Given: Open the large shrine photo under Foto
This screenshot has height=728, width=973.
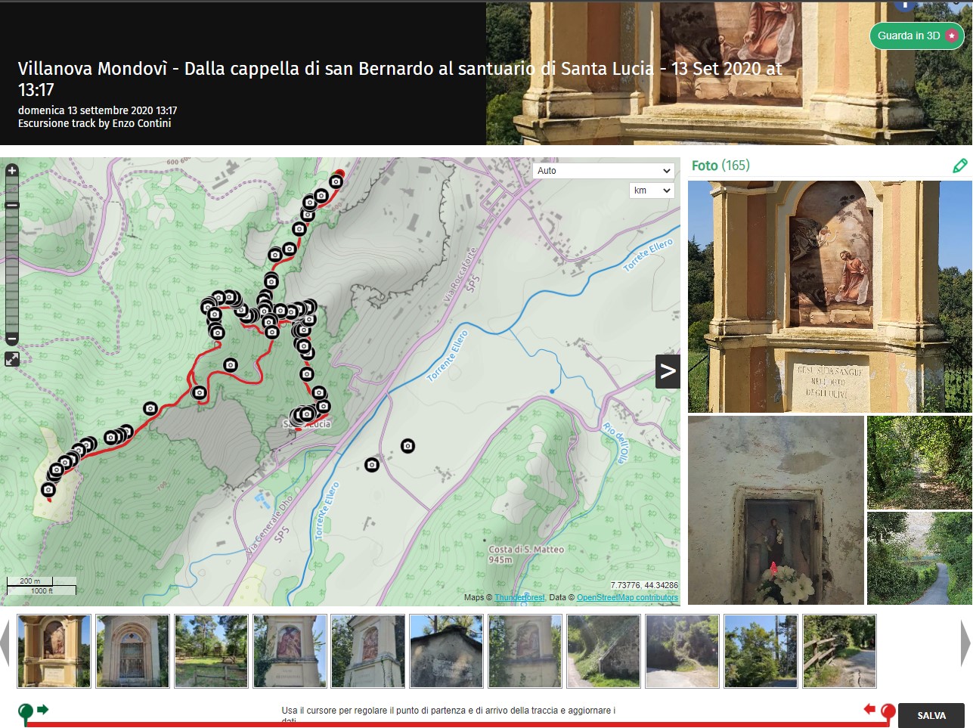Looking at the screenshot, I should (829, 296).
